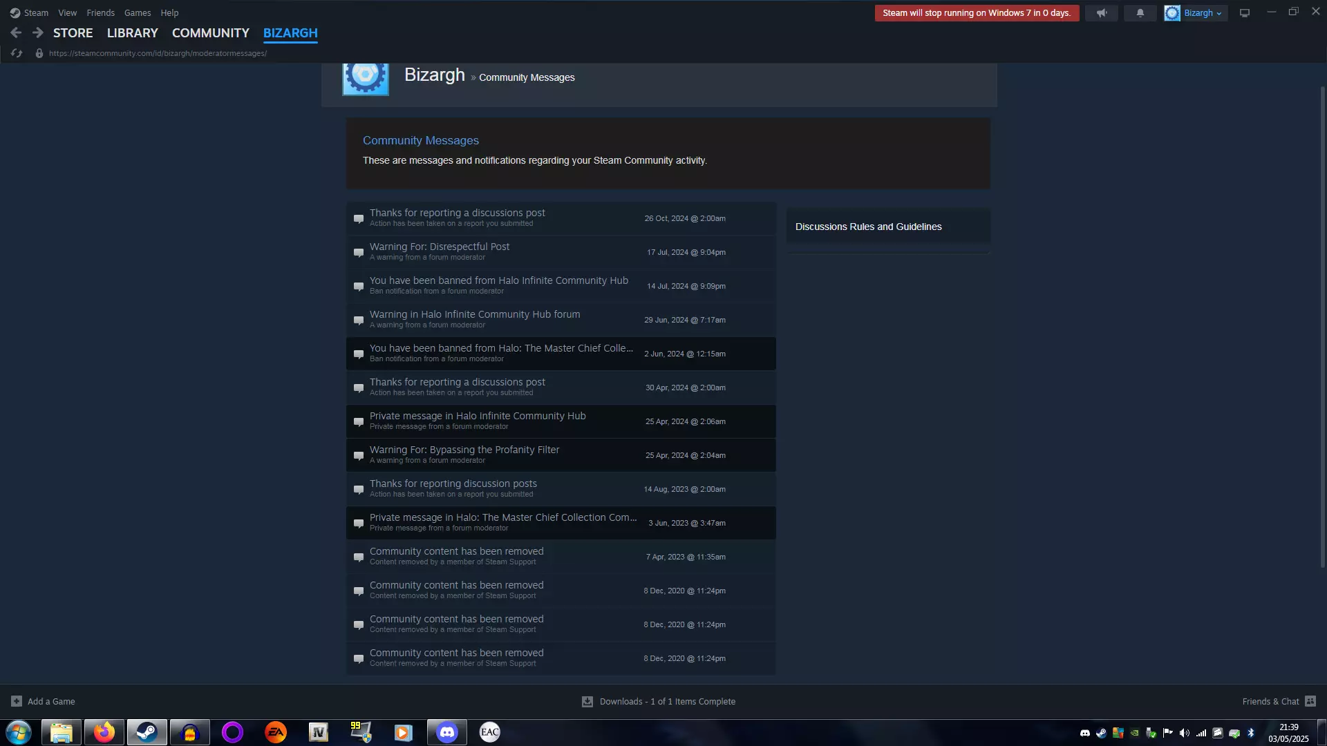Open Discord from the Windows taskbar
Screen dimensions: 1327x746
click(x=446, y=732)
